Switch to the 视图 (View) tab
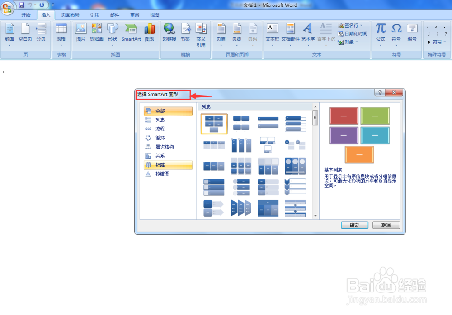This screenshot has height=315, width=452. click(x=155, y=15)
